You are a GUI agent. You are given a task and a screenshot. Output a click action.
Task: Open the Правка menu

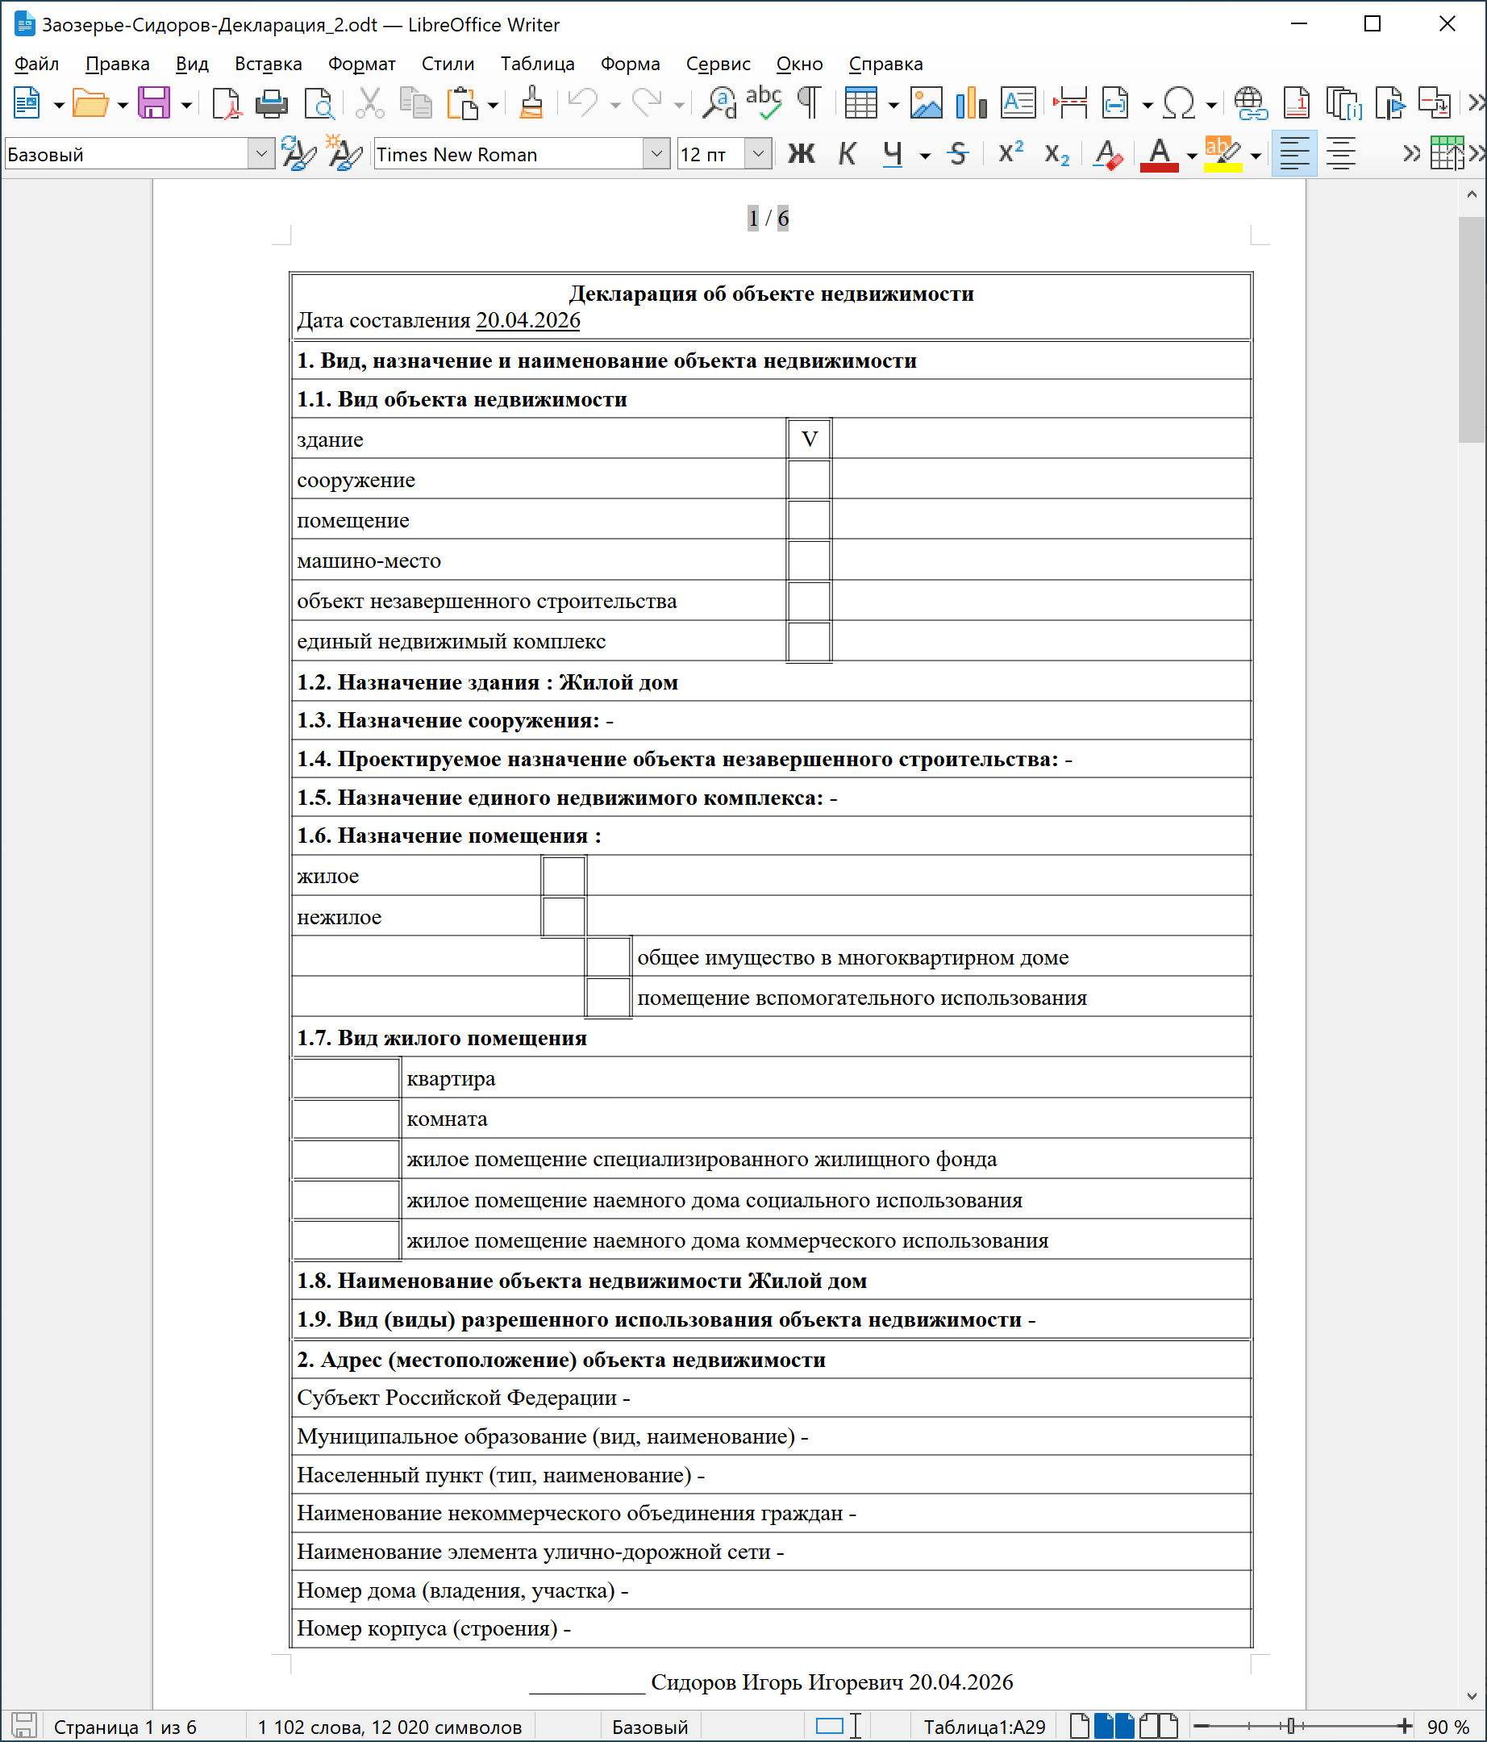pyautogui.click(x=118, y=64)
